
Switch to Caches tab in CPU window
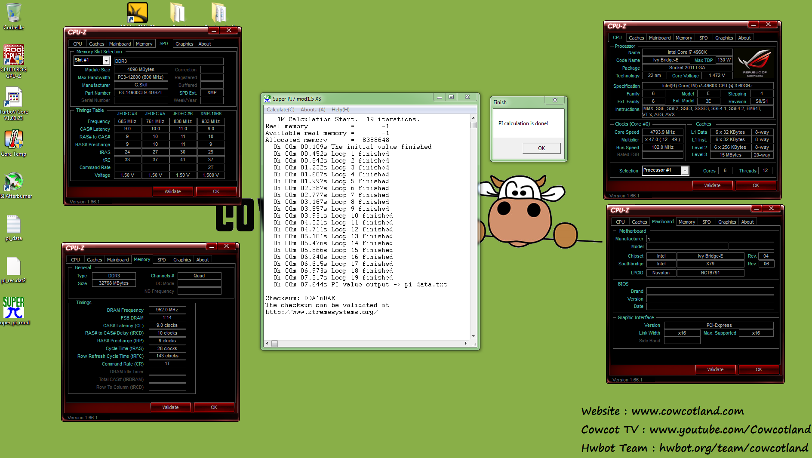(x=637, y=38)
